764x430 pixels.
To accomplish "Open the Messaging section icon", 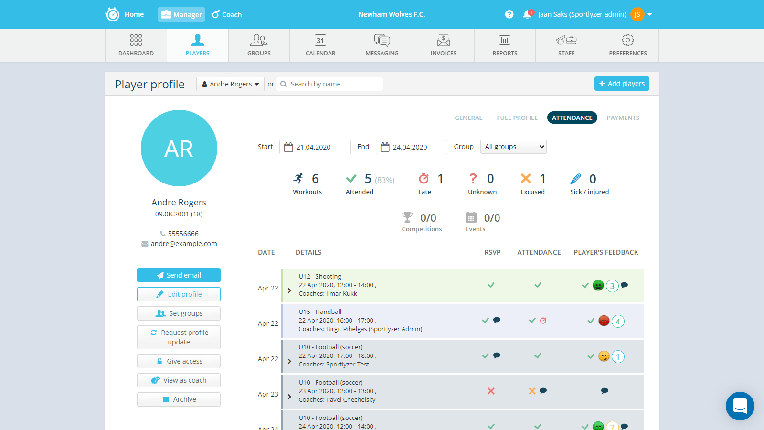I will pyautogui.click(x=382, y=41).
